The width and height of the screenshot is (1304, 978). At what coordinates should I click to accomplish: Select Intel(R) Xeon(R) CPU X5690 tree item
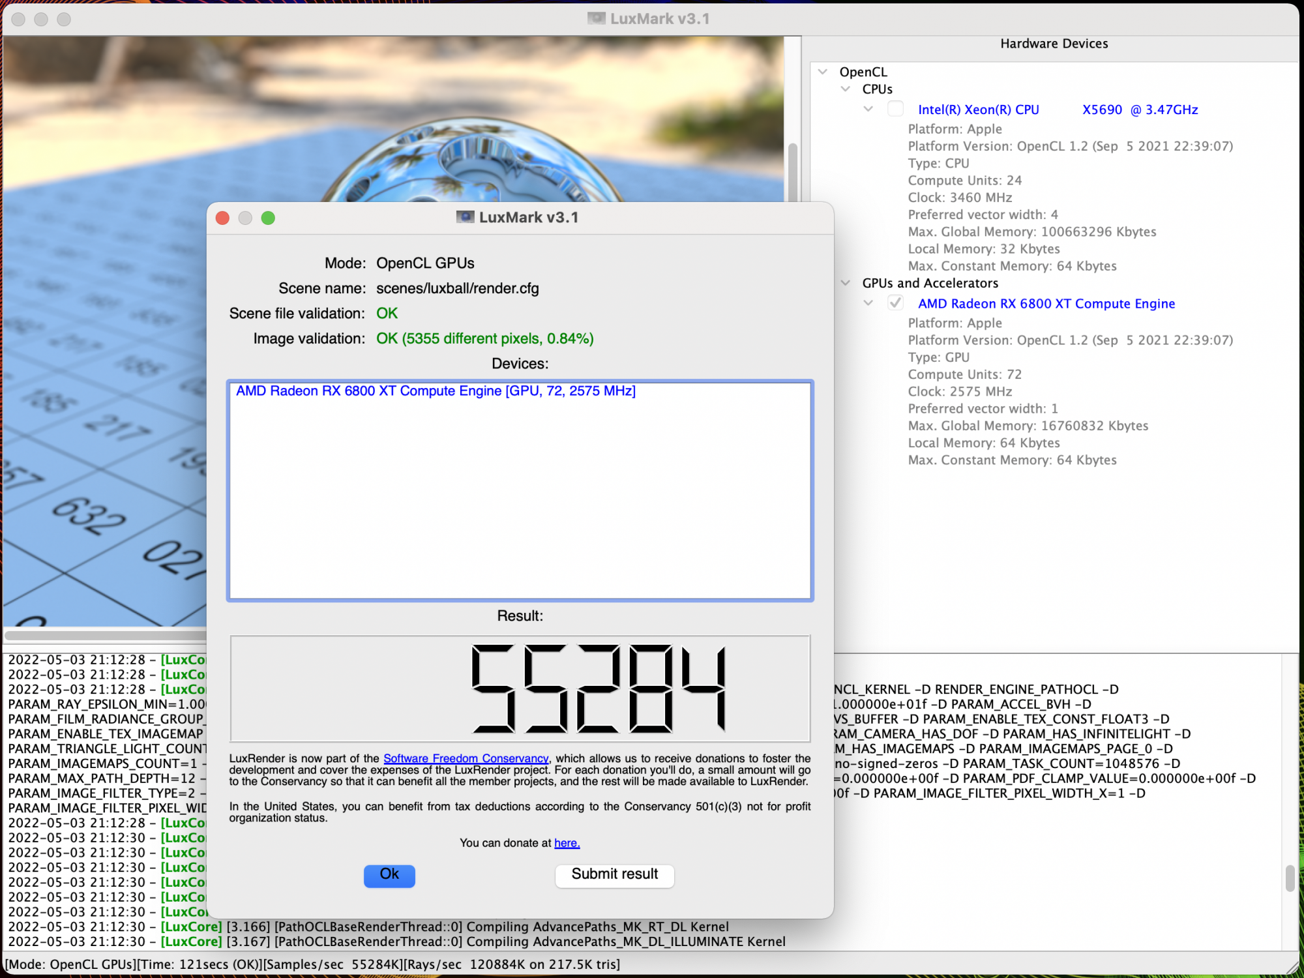1058,110
